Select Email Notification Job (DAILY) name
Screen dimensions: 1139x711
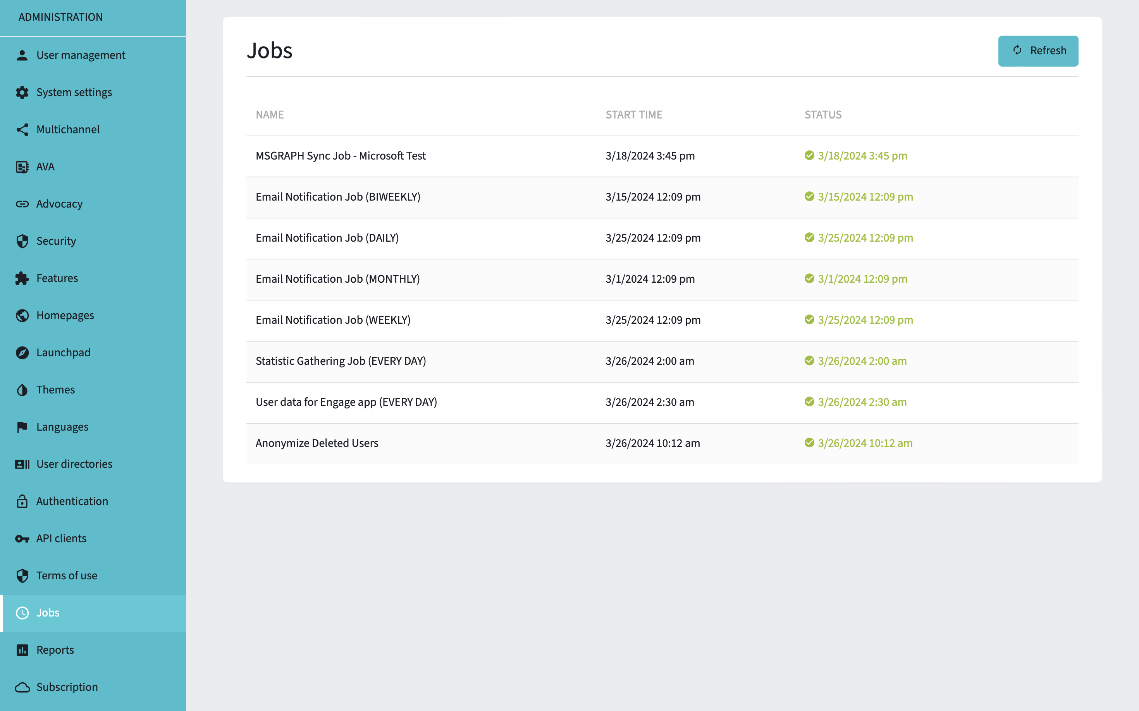327,237
